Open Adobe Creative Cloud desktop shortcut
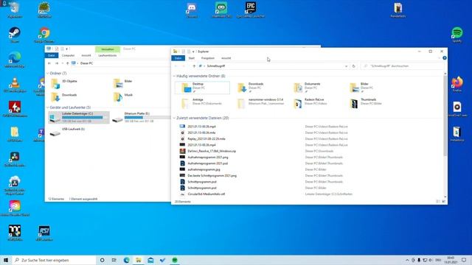Image resolution: width=472 pixels, height=265 pixels. click(15, 208)
